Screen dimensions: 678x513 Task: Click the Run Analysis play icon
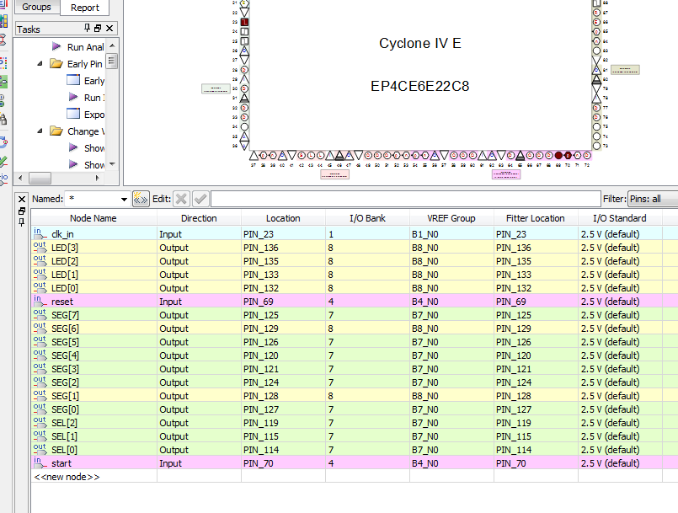[56, 45]
